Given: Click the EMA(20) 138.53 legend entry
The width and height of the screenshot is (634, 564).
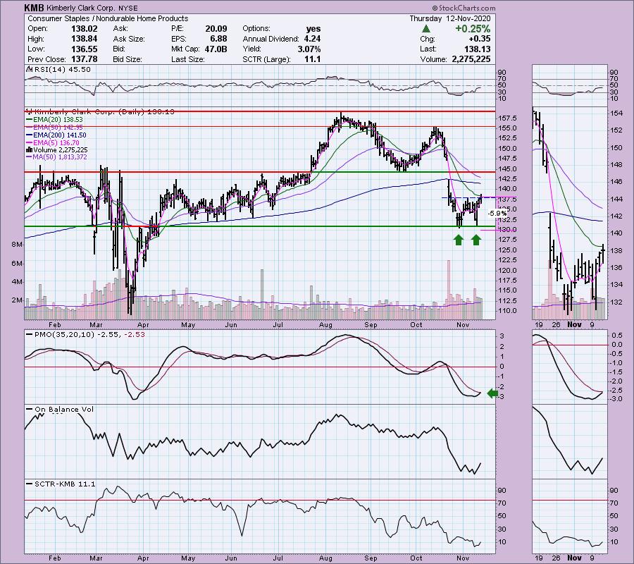Looking at the screenshot, I should (x=54, y=119).
